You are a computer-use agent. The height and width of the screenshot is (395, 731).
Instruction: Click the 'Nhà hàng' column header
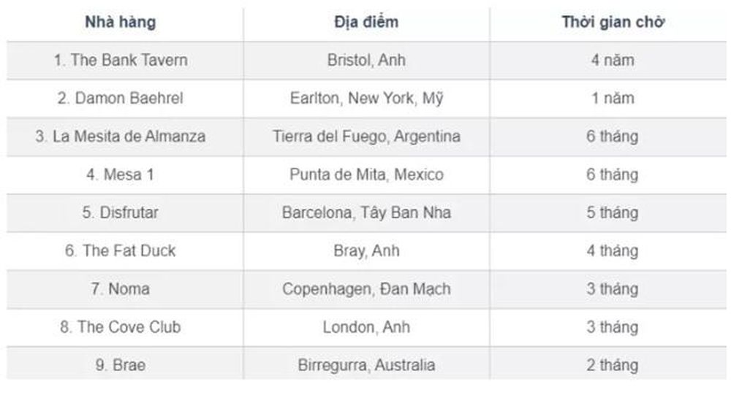121,22
